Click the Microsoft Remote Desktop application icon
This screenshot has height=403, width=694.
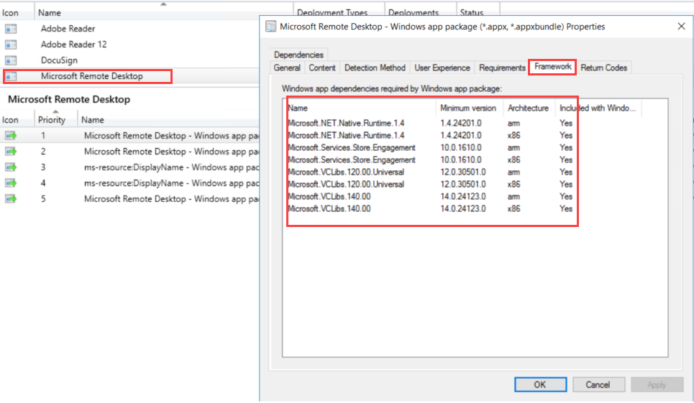click(x=10, y=76)
